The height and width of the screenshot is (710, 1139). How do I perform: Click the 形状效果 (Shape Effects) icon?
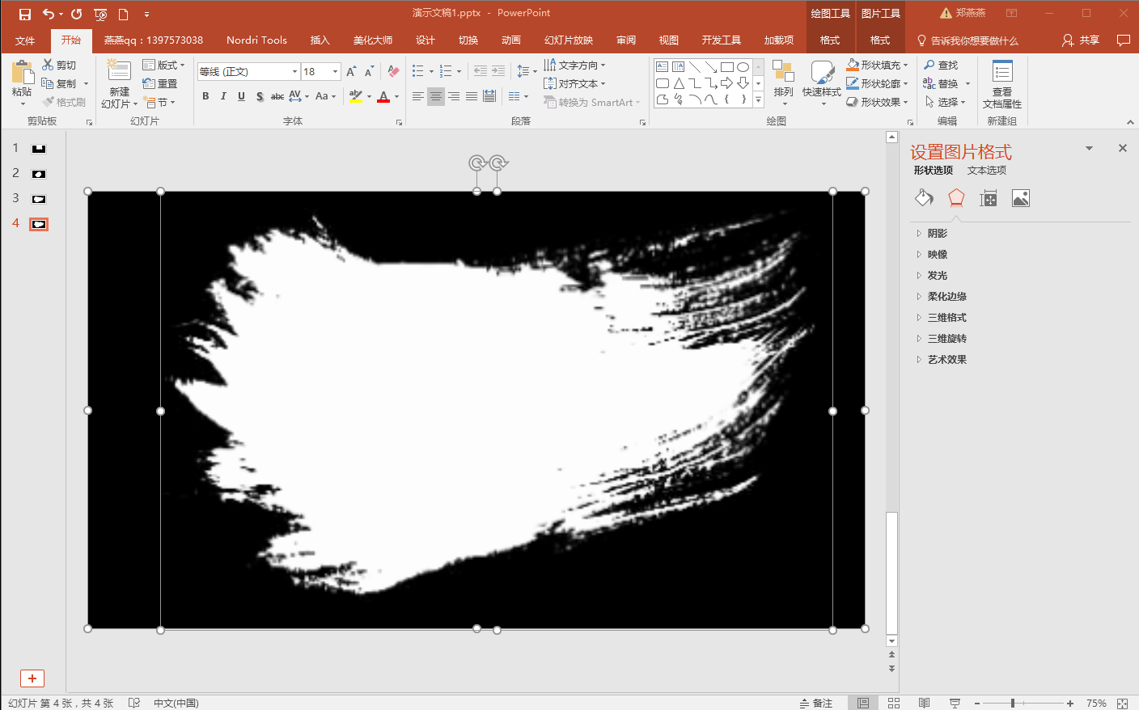(853, 100)
